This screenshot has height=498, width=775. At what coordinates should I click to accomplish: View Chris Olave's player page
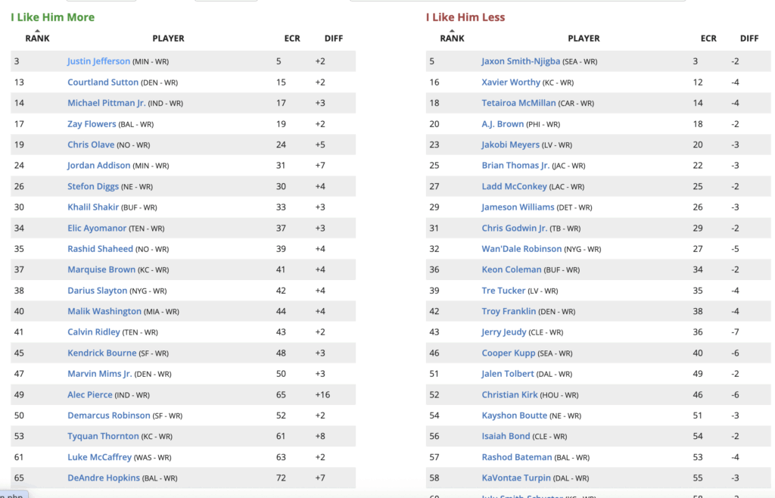coord(90,145)
